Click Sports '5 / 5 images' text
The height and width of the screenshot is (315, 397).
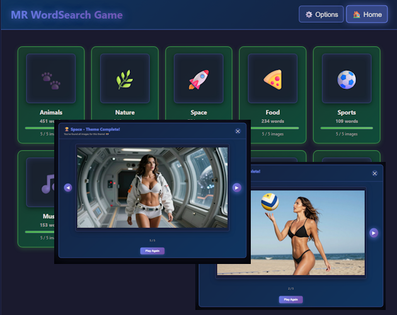tap(347, 134)
